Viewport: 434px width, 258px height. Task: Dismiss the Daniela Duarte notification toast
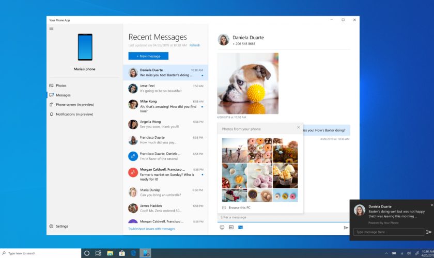(432, 205)
